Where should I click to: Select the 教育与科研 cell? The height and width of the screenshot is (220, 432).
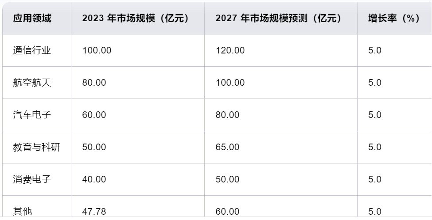(x=37, y=147)
